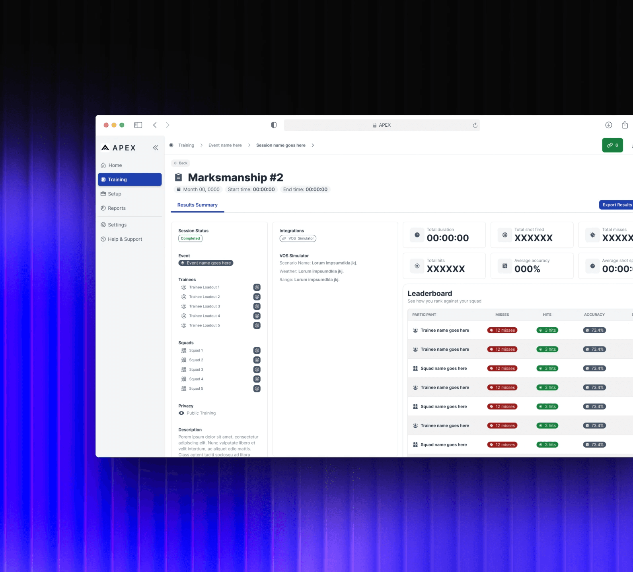Click the APEX address bar

(382, 125)
